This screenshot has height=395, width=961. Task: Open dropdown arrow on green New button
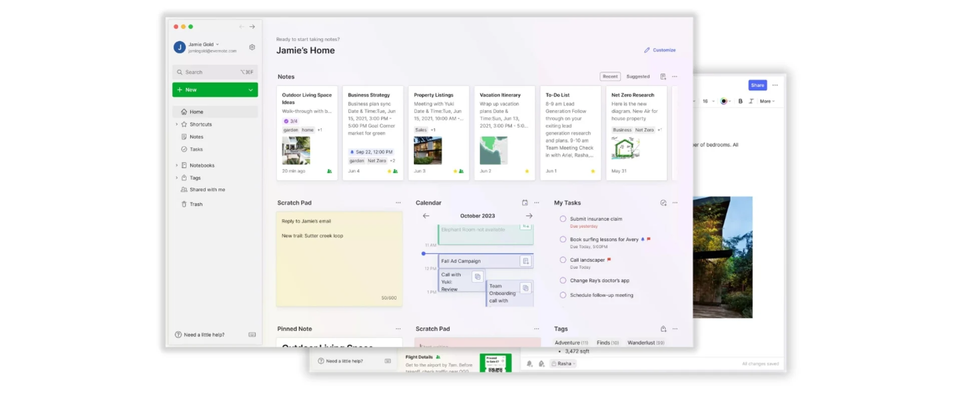click(250, 90)
